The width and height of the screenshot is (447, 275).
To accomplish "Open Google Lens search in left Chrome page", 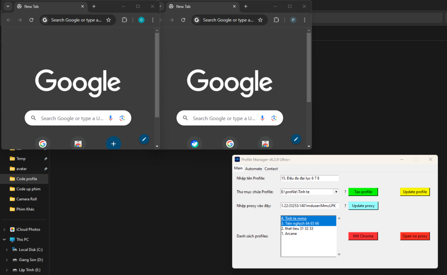I will coord(122,118).
